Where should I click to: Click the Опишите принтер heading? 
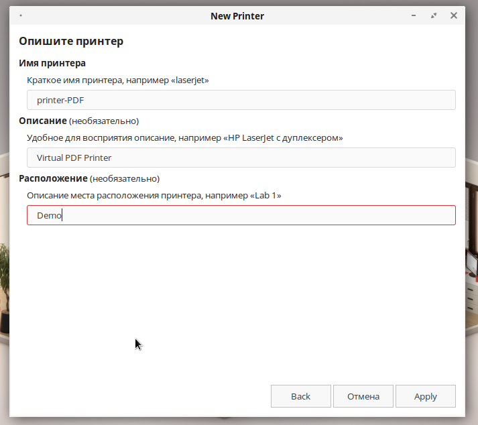click(x=71, y=41)
